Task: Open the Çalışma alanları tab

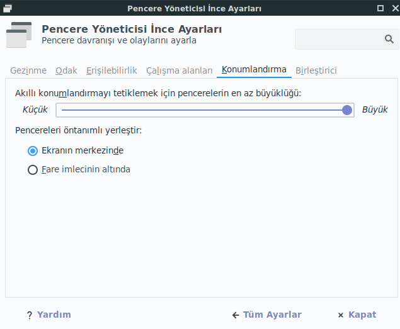Action: 179,70
